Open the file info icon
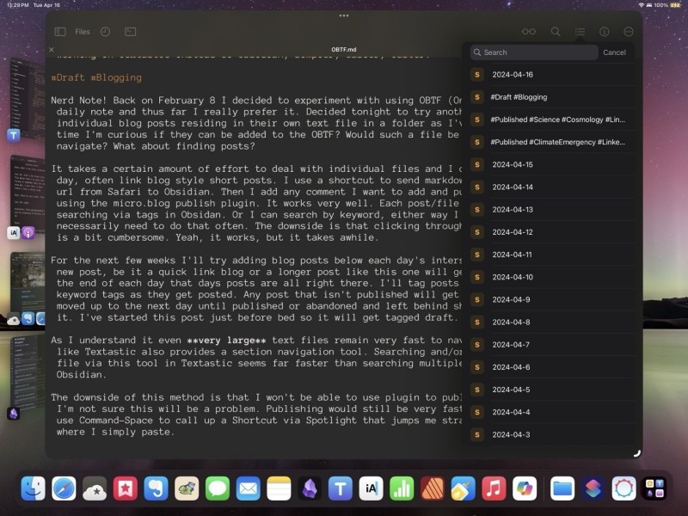This screenshot has width=688, height=516. (604, 31)
